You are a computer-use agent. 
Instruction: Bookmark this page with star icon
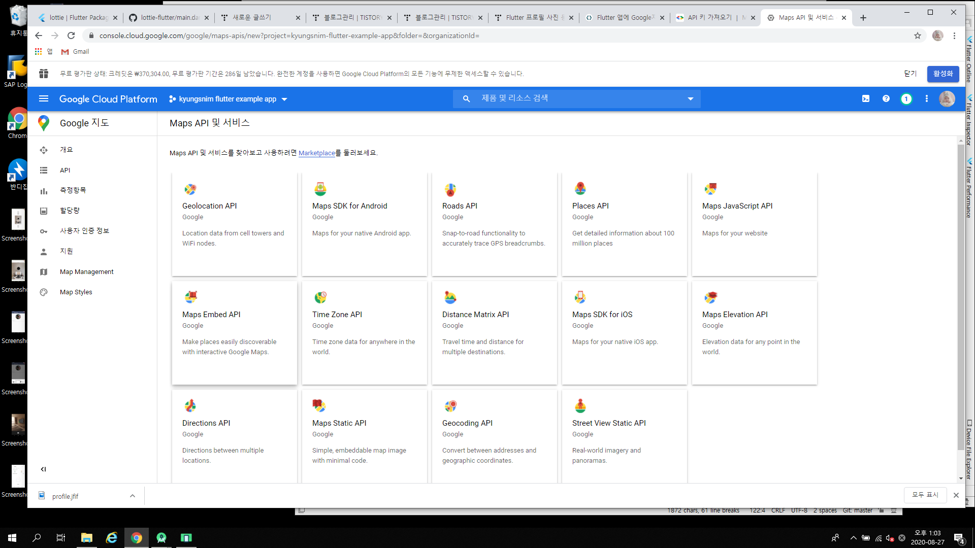point(918,36)
